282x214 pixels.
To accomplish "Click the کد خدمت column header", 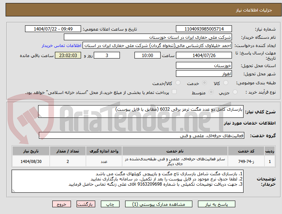I will pyautogui.click(x=246, y=151).
